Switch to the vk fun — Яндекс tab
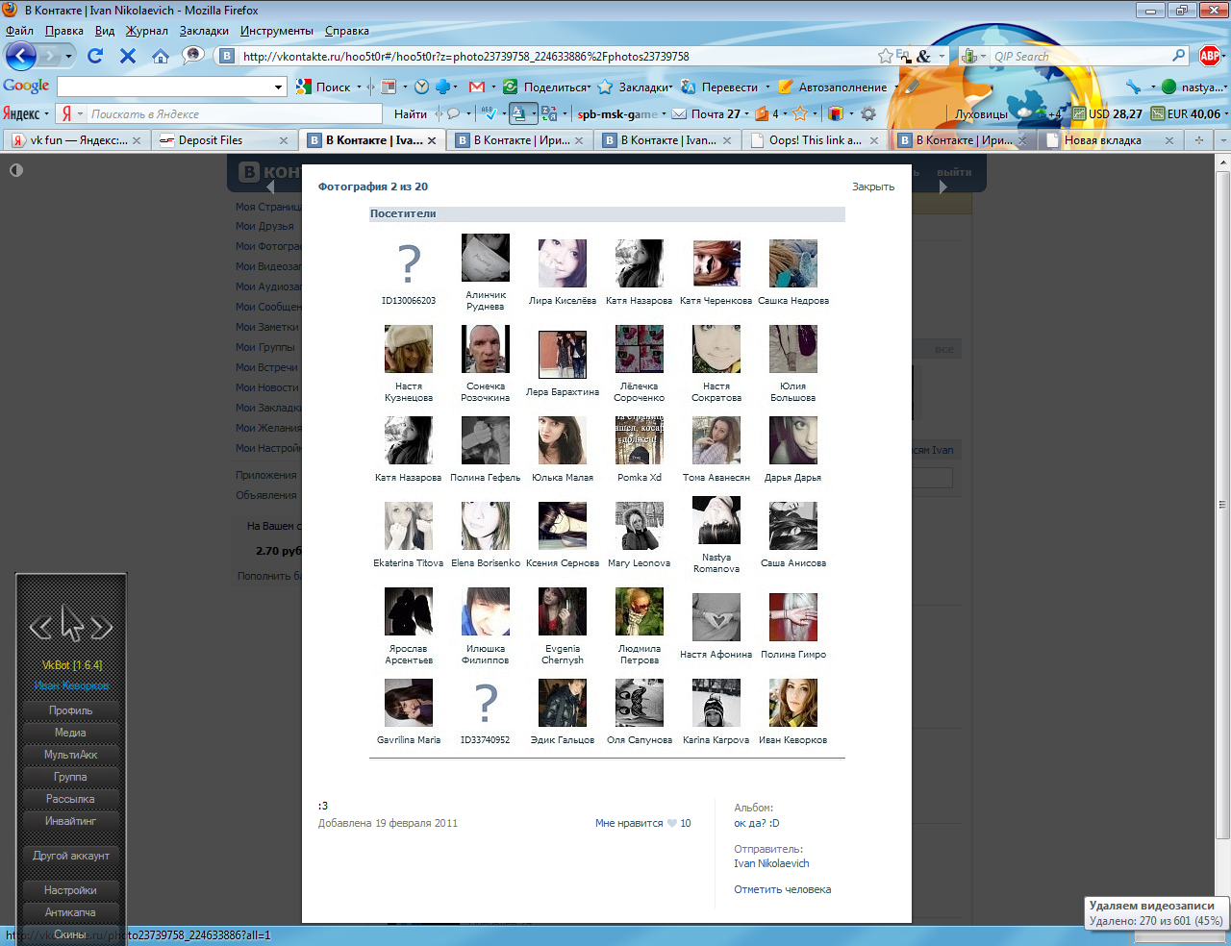Screen dimensions: 1231x946 [76, 139]
